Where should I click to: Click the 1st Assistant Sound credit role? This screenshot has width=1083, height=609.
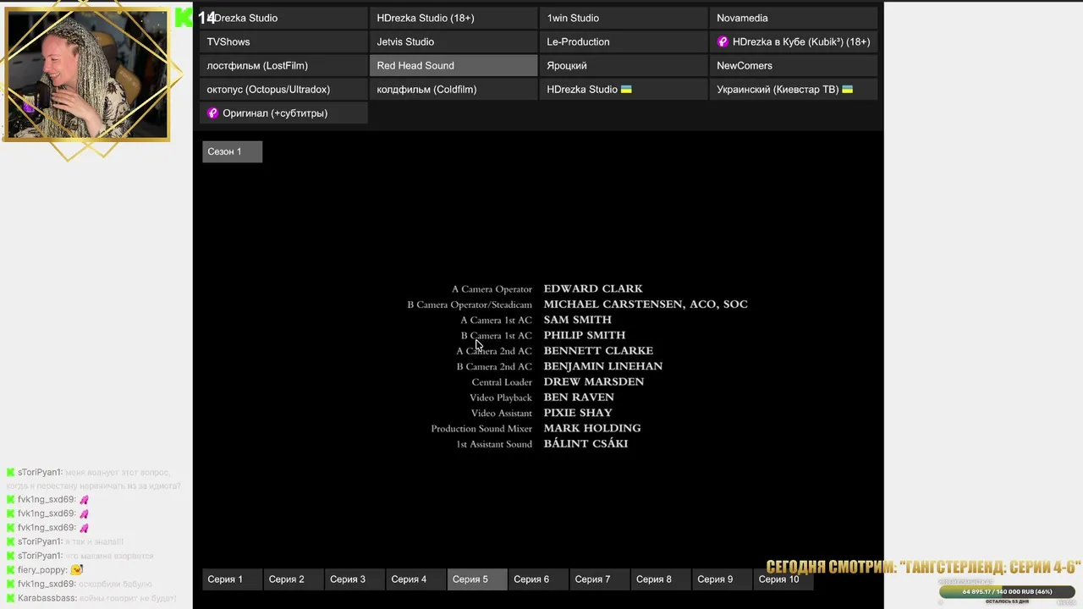(x=494, y=444)
